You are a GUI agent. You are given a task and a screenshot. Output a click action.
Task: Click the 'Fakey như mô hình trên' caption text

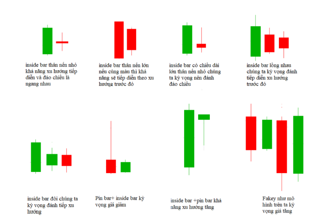278,204
